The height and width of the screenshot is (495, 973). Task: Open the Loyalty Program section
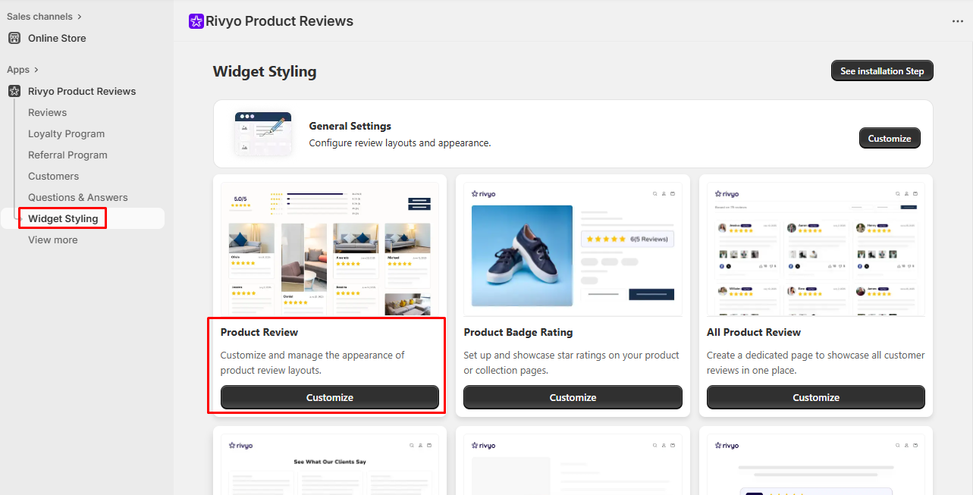tap(66, 133)
